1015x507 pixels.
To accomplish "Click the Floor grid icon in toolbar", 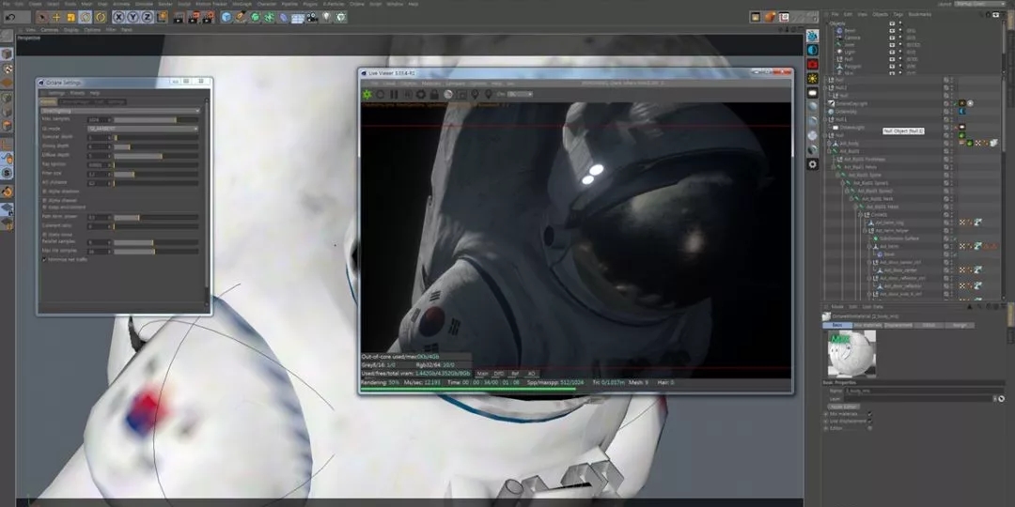I will pos(298,18).
